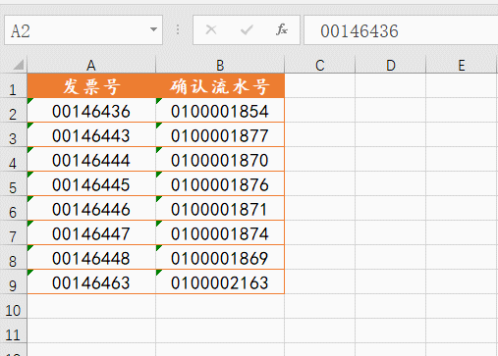Select cell containing 00146443
The height and width of the screenshot is (356, 498).
tap(91, 135)
